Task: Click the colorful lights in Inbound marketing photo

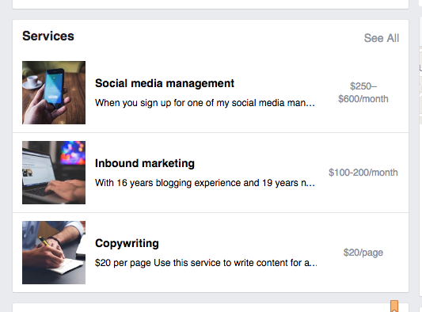Action: 73,153
